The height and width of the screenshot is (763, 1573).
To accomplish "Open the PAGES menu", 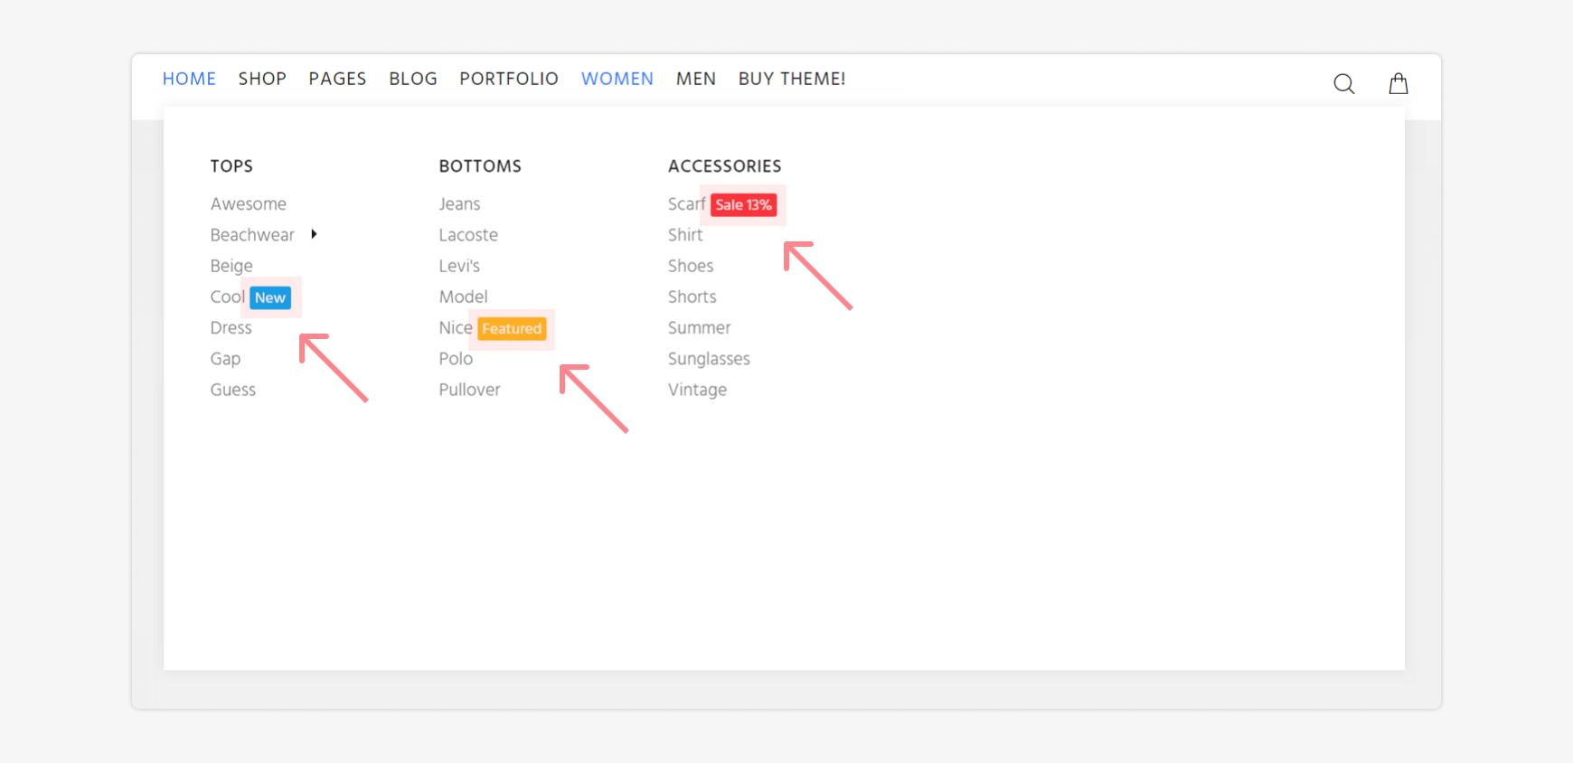I will click(337, 79).
